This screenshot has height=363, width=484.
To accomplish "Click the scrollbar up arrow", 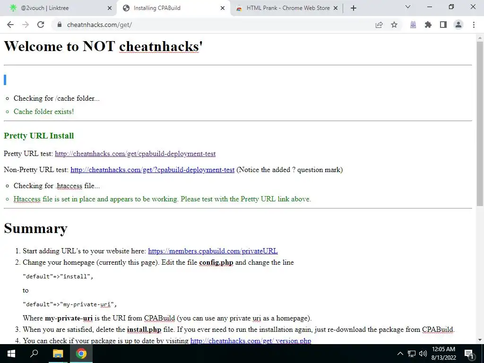I will (x=480, y=38).
